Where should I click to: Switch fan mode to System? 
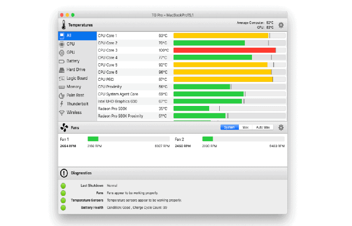pyautogui.click(x=229, y=128)
